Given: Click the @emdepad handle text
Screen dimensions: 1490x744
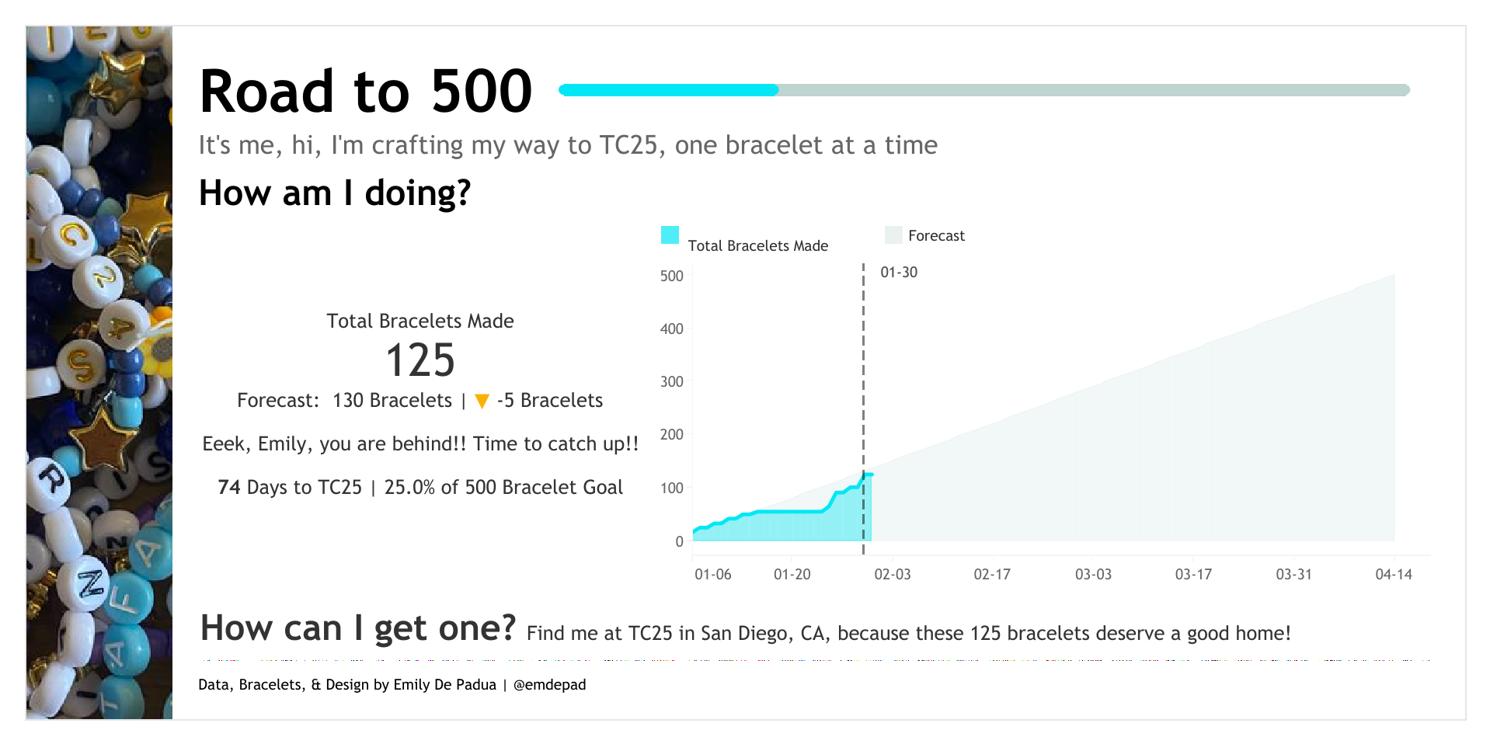Looking at the screenshot, I should pos(550,685).
